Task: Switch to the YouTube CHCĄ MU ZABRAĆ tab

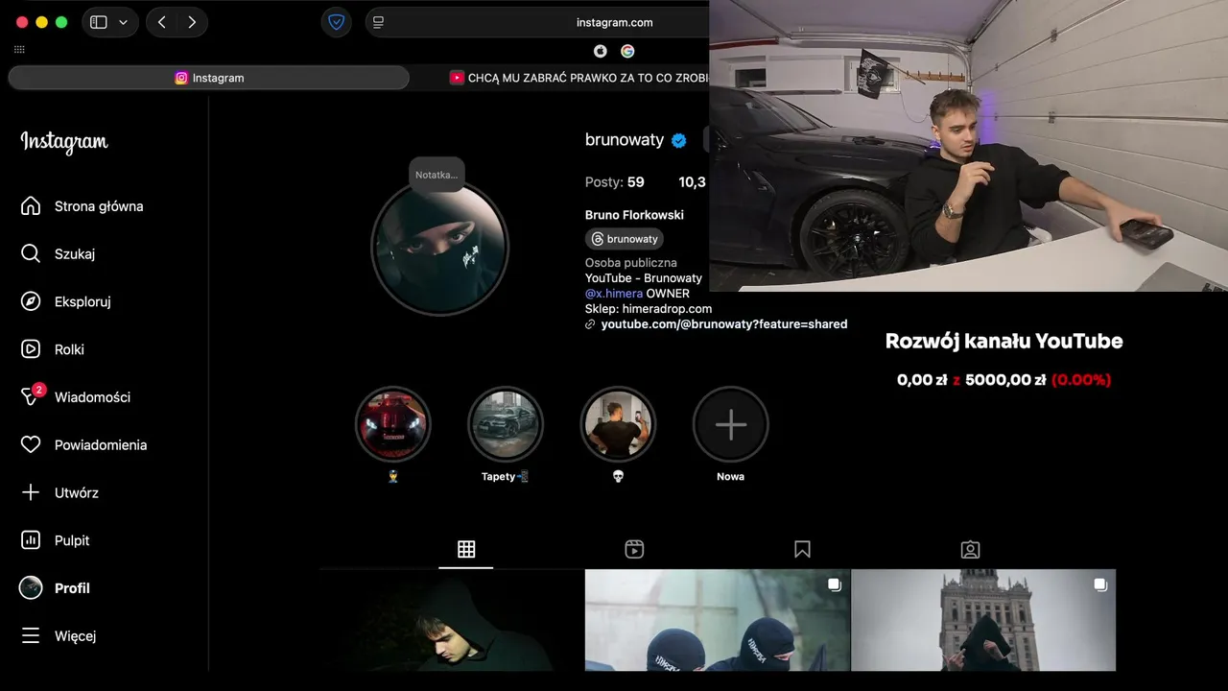Action: [579, 78]
